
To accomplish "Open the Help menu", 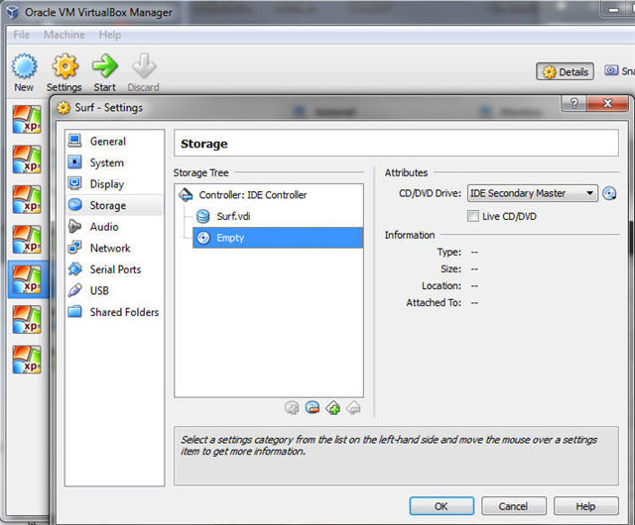I will pyautogui.click(x=110, y=35).
